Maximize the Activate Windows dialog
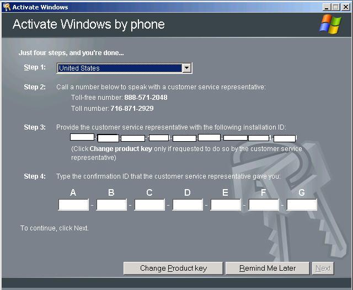 click(x=336, y=7)
